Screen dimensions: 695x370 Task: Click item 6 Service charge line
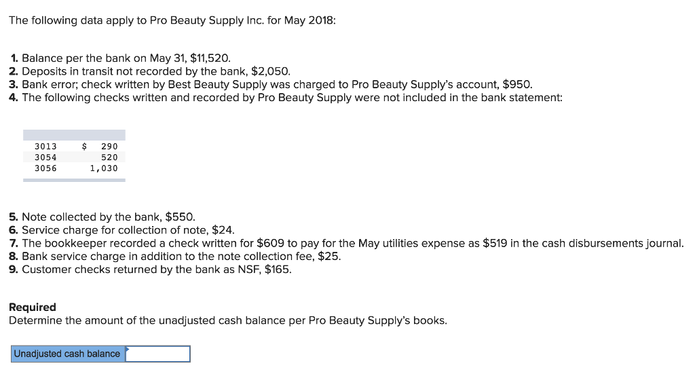pos(121,230)
